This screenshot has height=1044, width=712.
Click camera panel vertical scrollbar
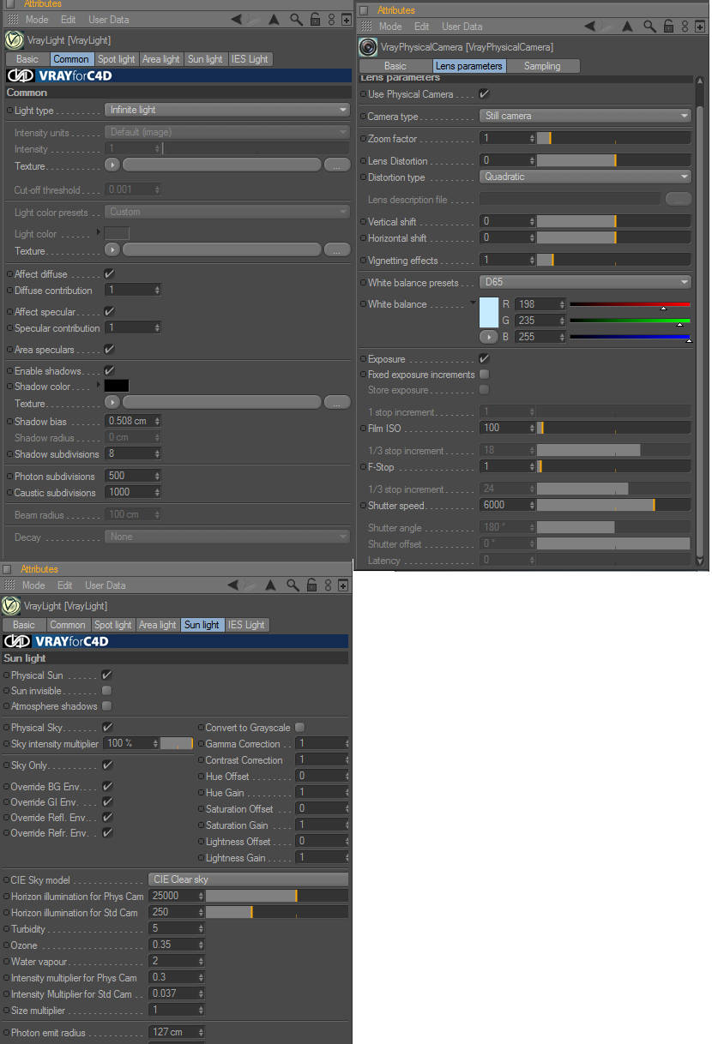[700, 320]
